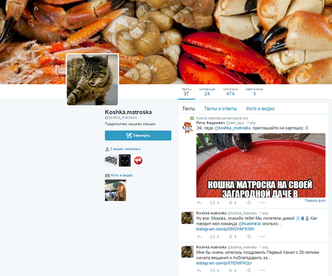The height and width of the screenshot is (276, 332).
Task: Open the 3 ваших знакомых link
Action: point(125,149)
